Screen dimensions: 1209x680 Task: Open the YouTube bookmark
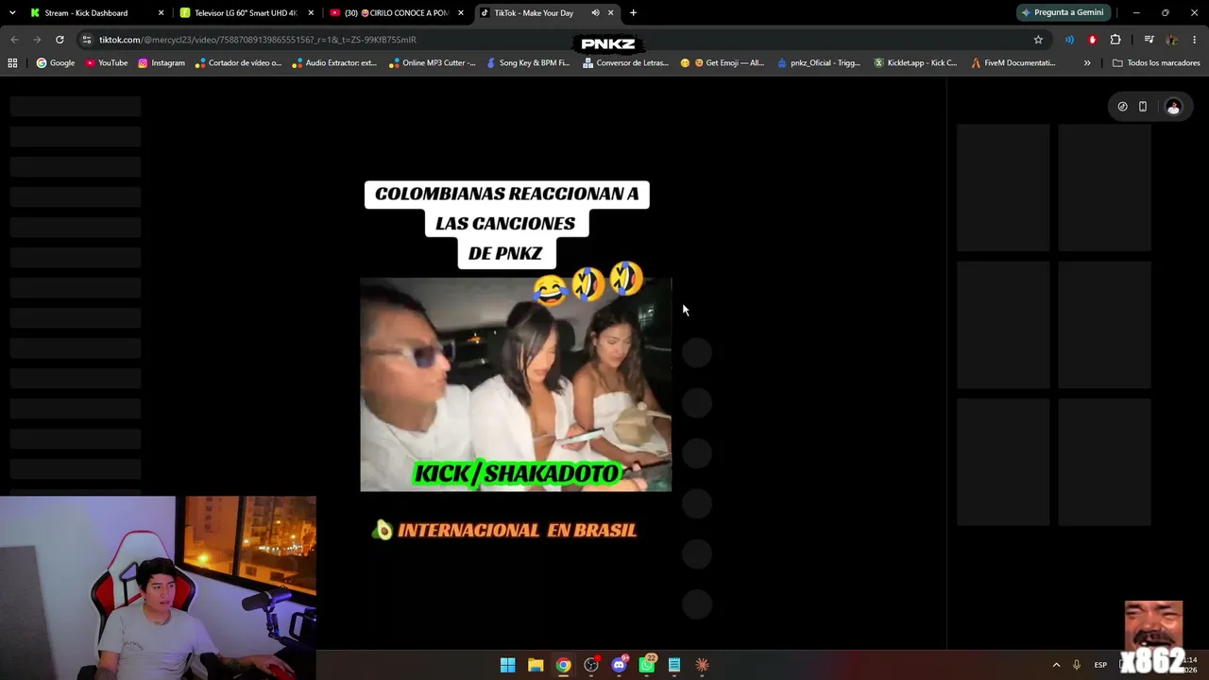[107, 63]
